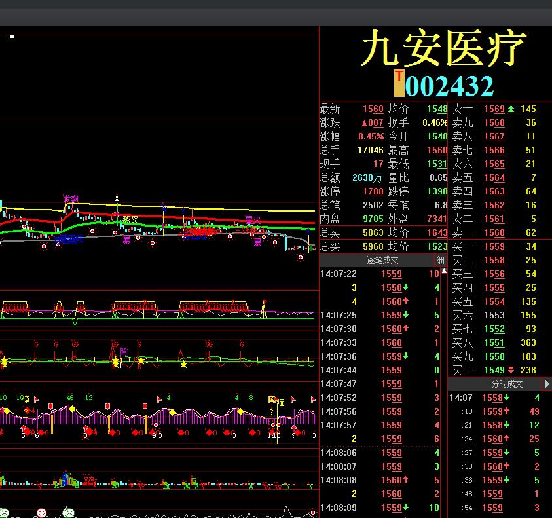Click the 14:08:09 trade timestamp

point(339,508)
